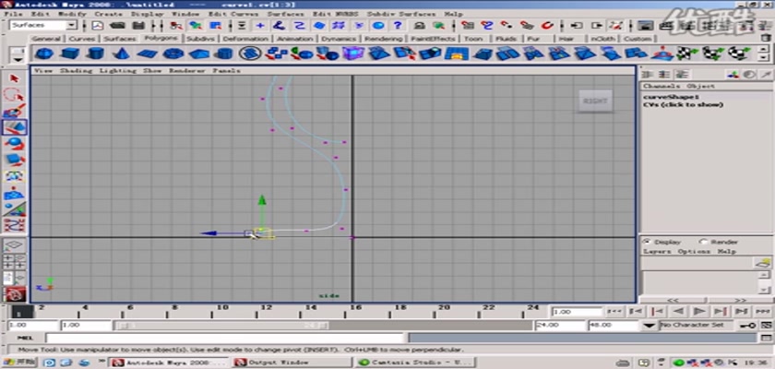This screenshot has width=775, height=369.
Task: Click the Show Manipulator tool
Action: pyautogui.click(x=15, y=209)
